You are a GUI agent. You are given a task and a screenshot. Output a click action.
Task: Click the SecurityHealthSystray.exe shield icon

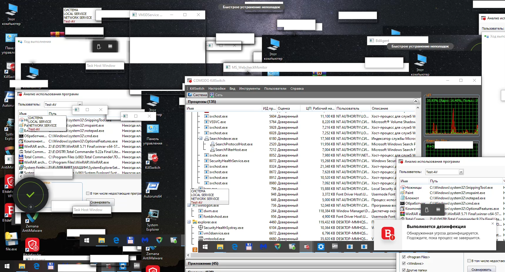coord(201,228)
